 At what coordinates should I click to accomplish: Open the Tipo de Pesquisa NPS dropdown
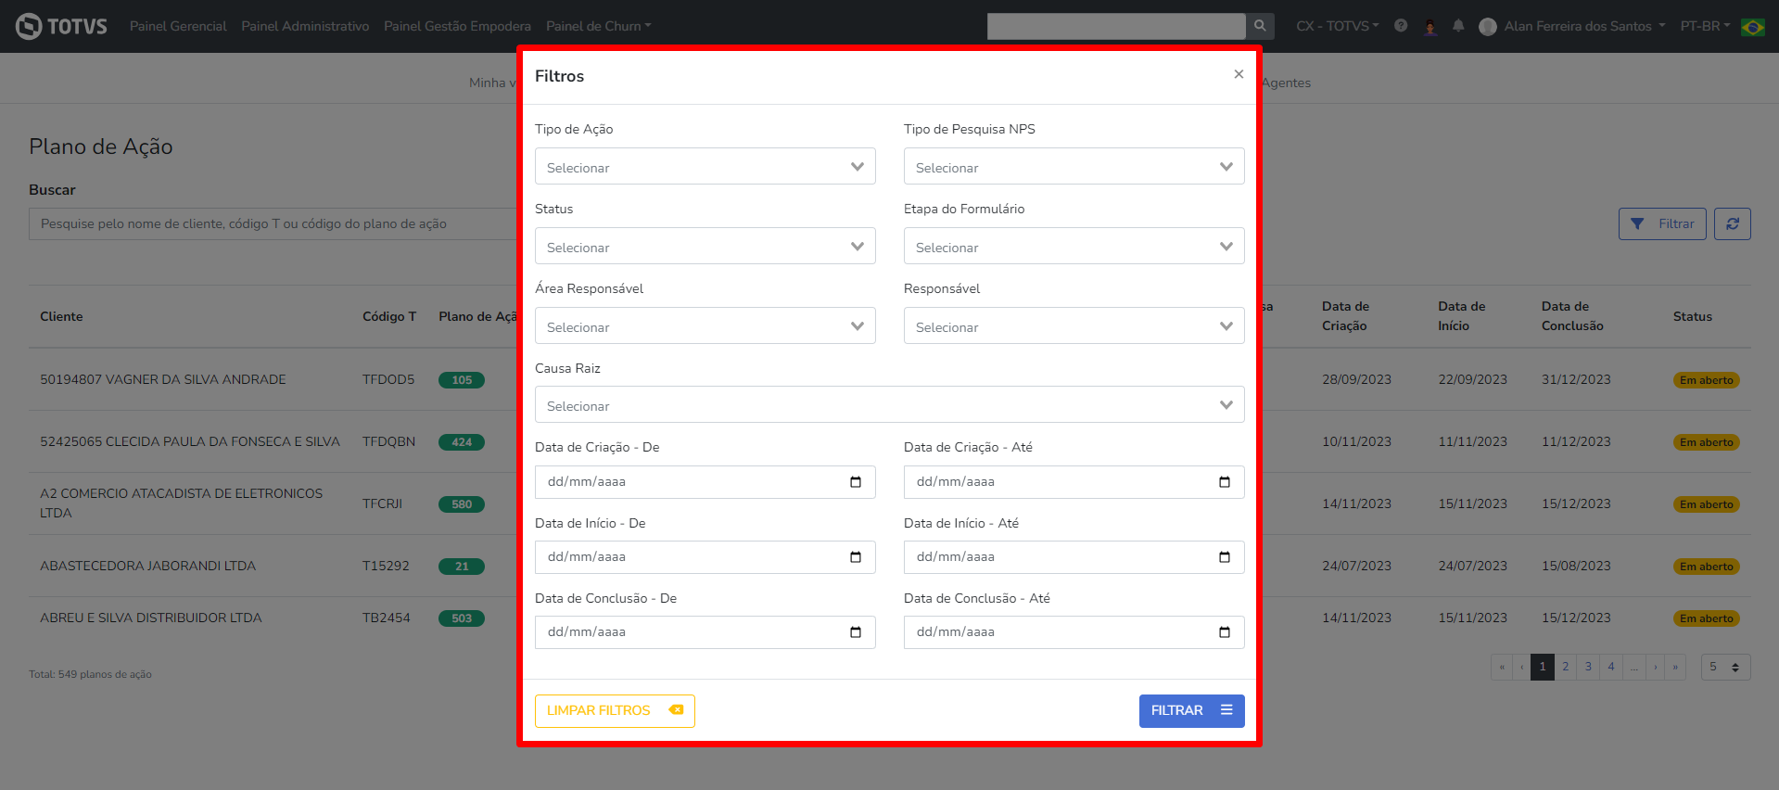(1074, 167)
